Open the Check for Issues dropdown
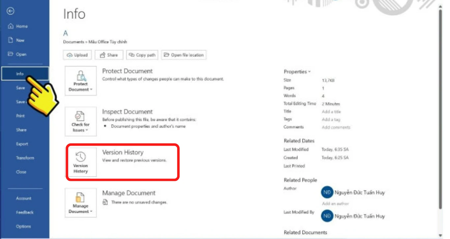 point(81,121)
